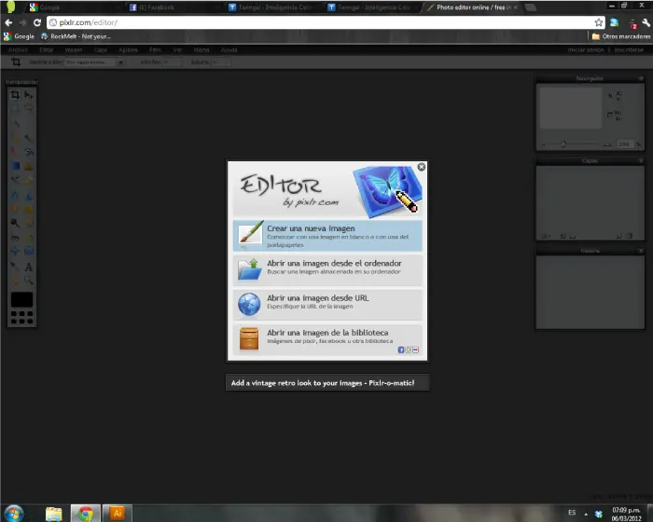Viewport: 653px width, 522px height.
Task: Click the browser back arrow
Action: pyautogui.click(x=8, y=22)
